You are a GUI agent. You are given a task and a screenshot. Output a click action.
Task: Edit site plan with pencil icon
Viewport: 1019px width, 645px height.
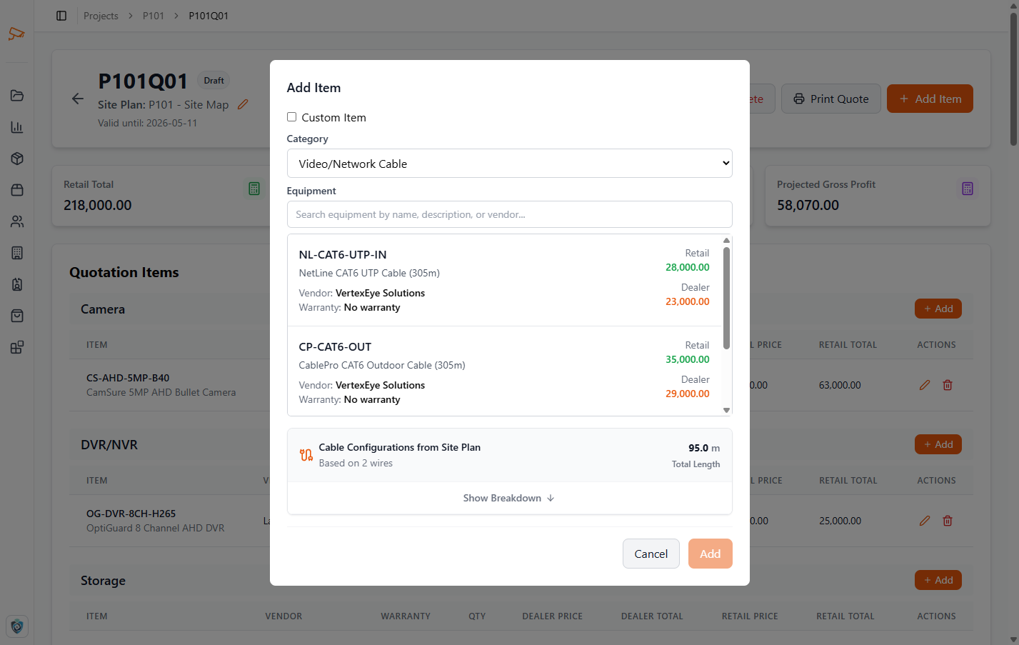coord(243,104)
